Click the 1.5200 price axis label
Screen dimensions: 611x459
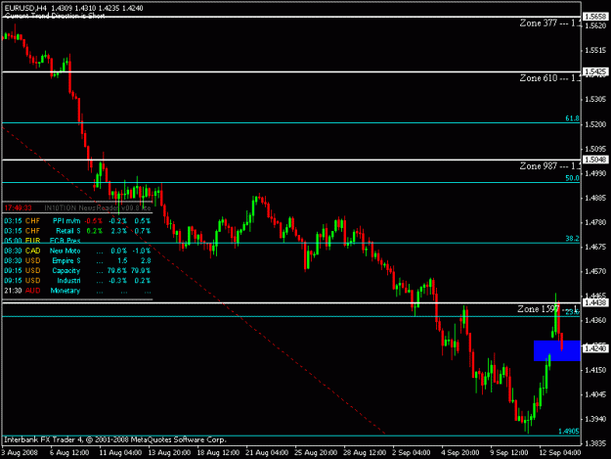[x=596, y=124]
